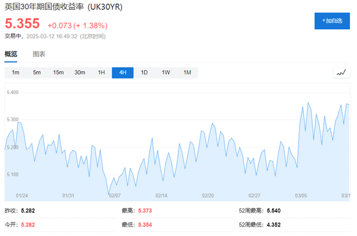Click the 01/24 date label on chart
This screenshot has height=236, width=357.
(x=22, y=196)
